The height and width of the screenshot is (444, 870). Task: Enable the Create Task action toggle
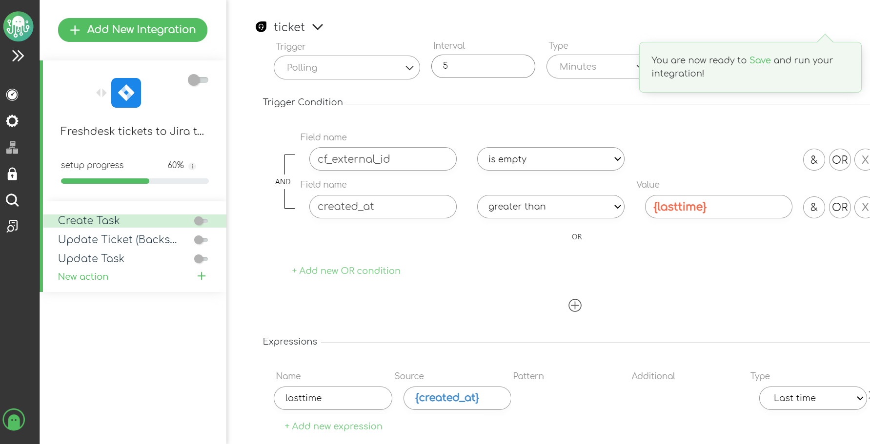pos(200,221)
